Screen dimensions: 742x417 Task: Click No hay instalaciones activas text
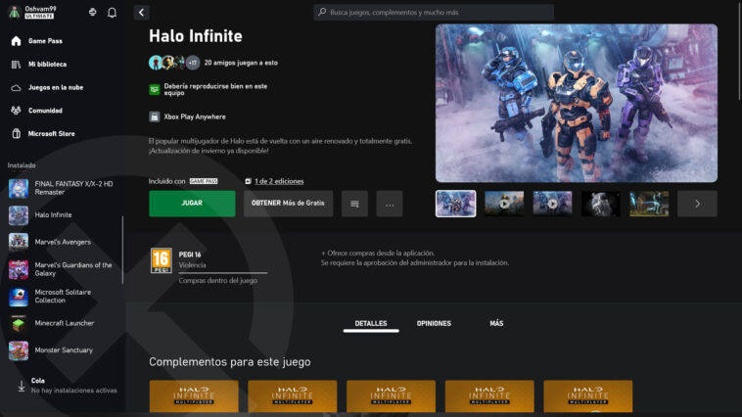(x=73, y=391)
